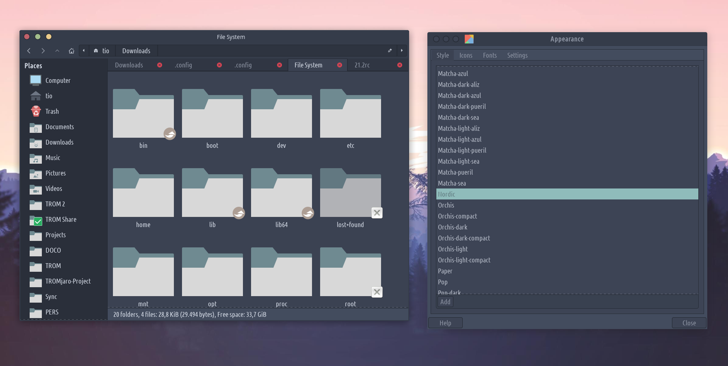Image resolution: width=728 pixels, height=366 pixels.
Task: Close the 21.2rc tab
Action: pyautogui.click(x=400, y=65)
